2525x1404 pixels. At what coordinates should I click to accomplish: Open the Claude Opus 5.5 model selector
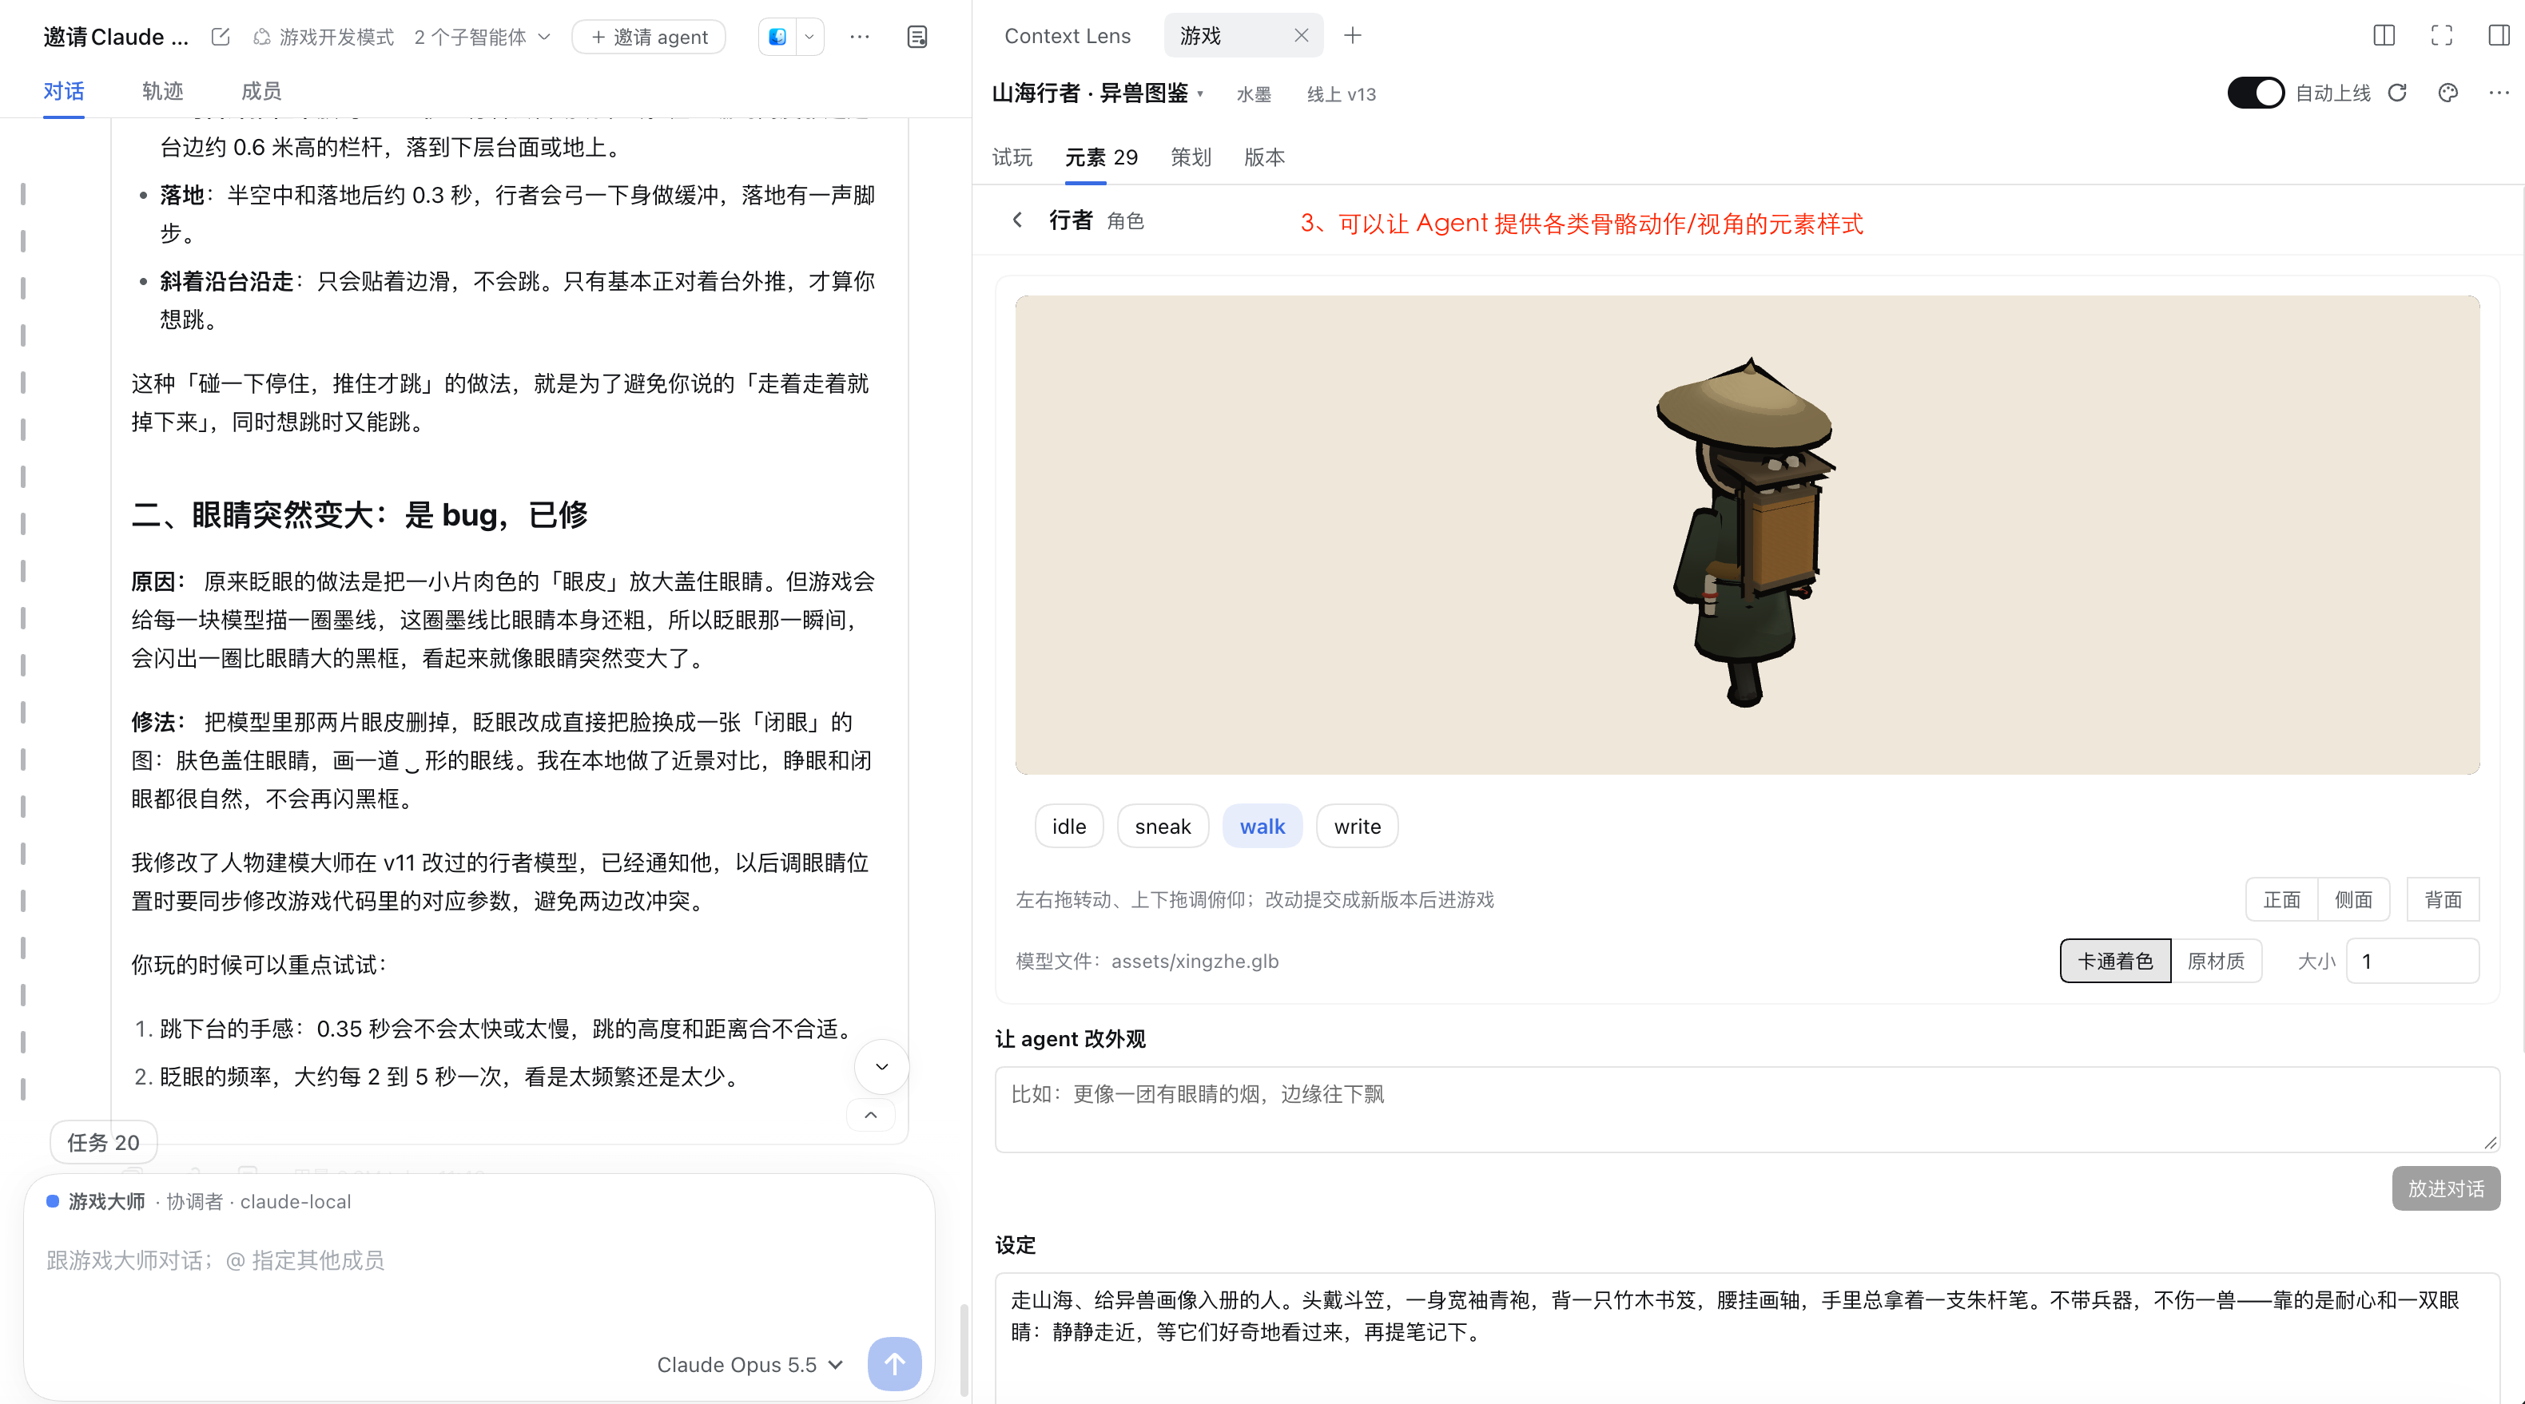pyautogui.click(x=749, y=1364)
